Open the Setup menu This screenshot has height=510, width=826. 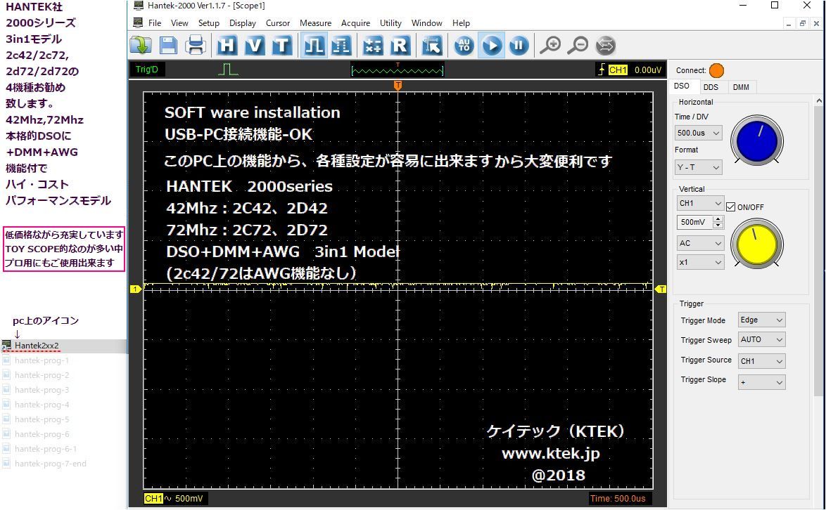pos(208,23)
